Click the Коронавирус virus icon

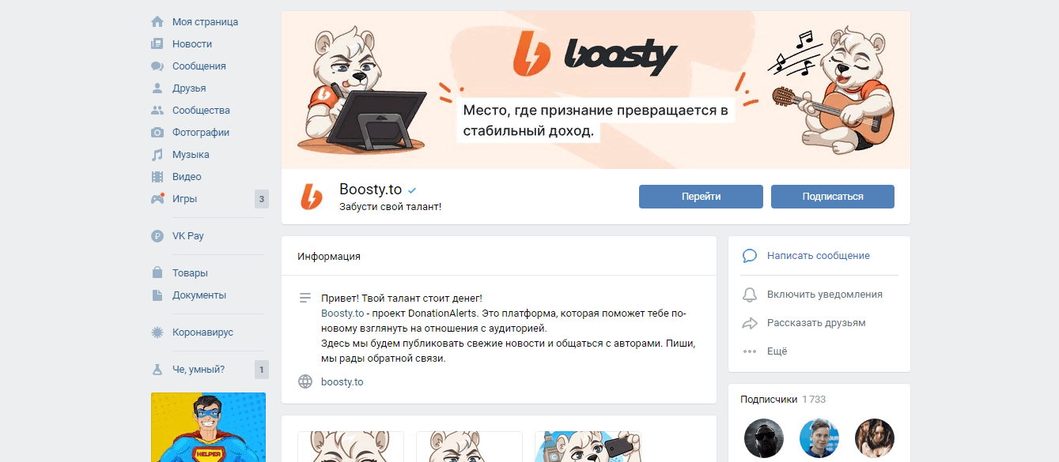157,332
